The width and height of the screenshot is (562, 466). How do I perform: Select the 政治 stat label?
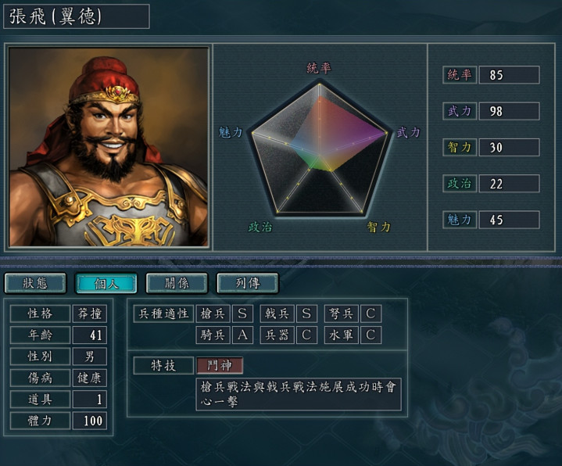(460, 184)
